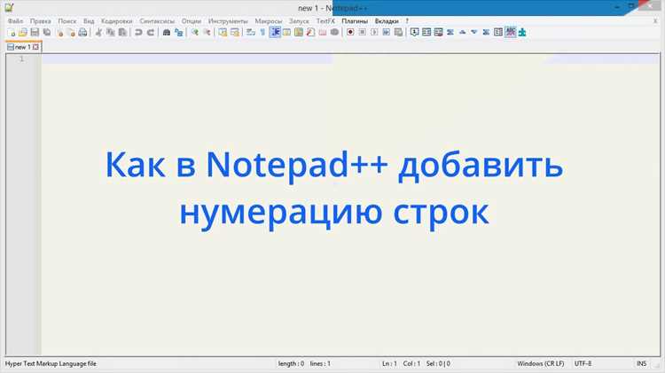
Task: Open the Кодировки menu
Action: click(x=117, y=20)
